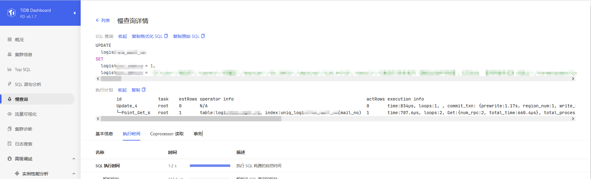Collapse the 实例性能分析 submenu chevron

[74, 174]
